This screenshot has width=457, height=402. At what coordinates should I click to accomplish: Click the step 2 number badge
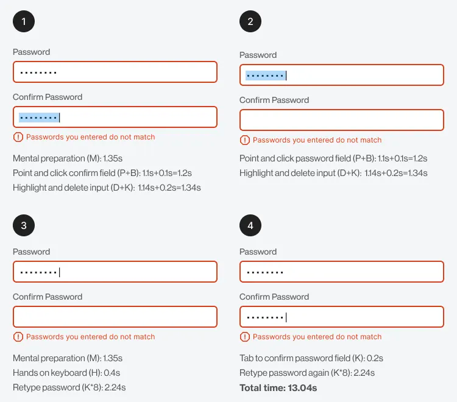click(250, 21)
